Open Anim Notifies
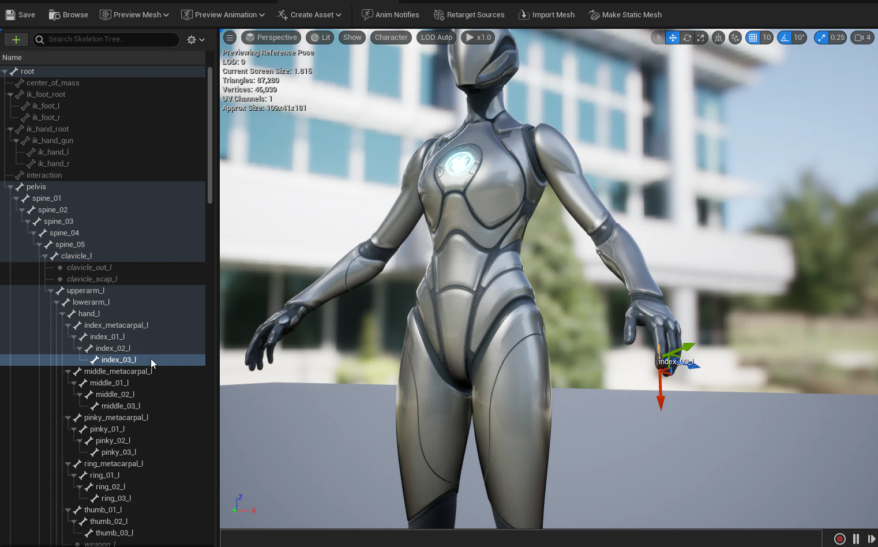 (390, 14)
